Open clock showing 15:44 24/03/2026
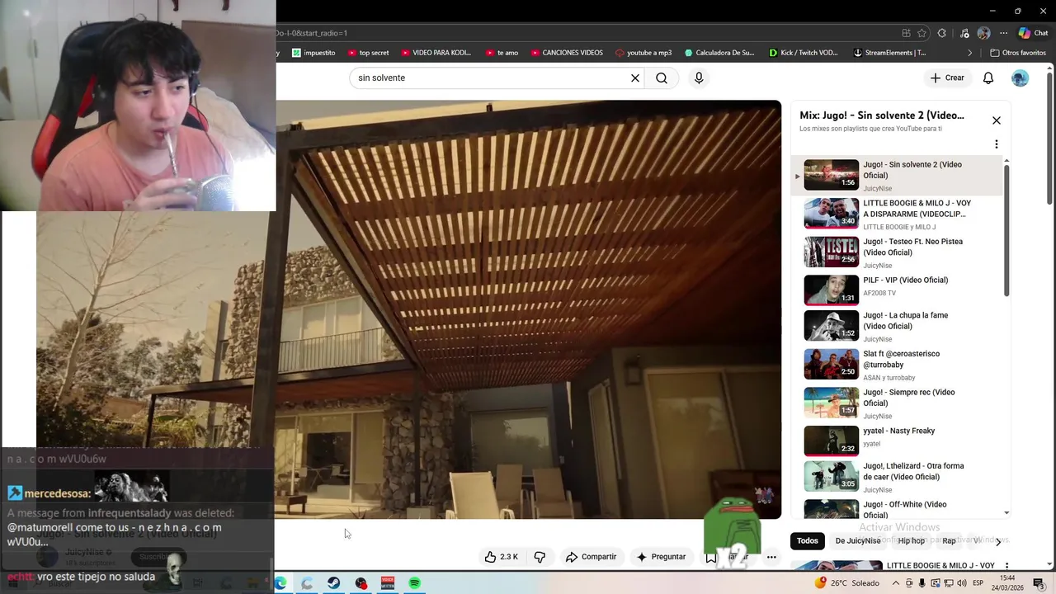Viewport: 1056px width, 594px height. (x=1007, y=582)
